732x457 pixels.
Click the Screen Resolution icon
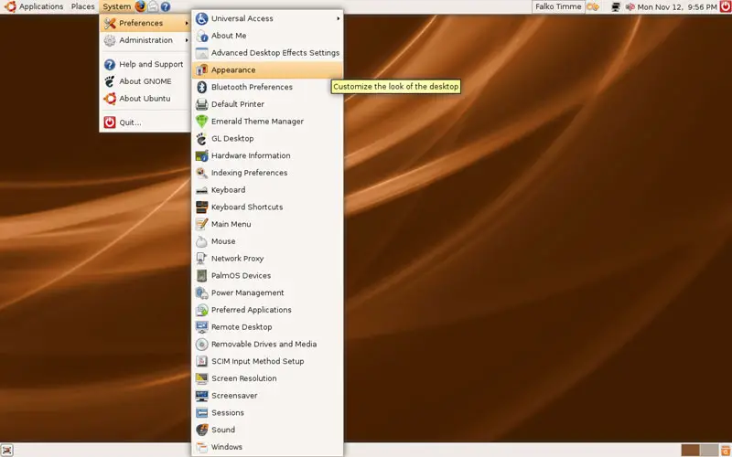tap(201, 378)
